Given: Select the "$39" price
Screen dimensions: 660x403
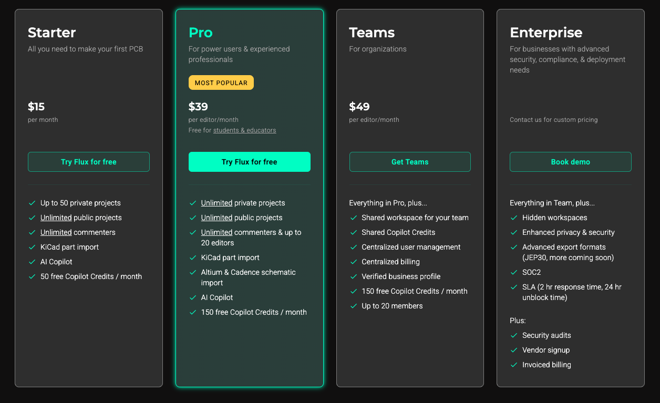Looking at the screenshot, I should pyautogui.click(x=198, y=107).
